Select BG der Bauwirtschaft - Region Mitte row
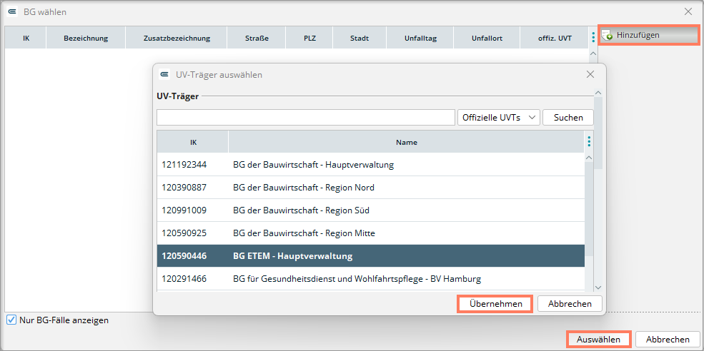 coord(370,233)
